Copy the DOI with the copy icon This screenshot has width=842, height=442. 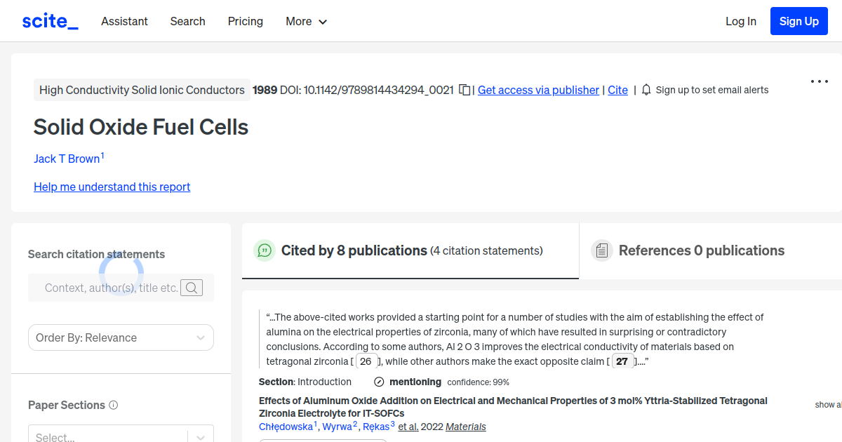pyautogui.click(x=464, y=90)
